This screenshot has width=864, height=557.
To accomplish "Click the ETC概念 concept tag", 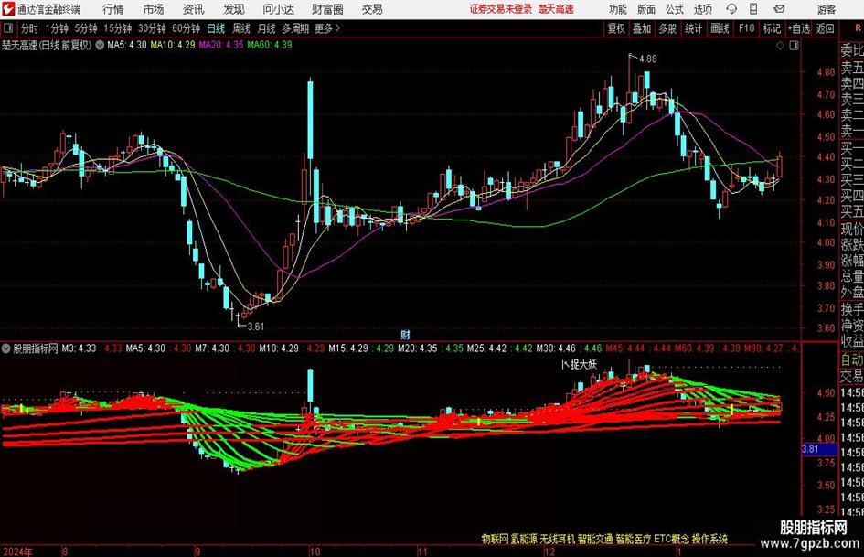I will tap(672, 539).
